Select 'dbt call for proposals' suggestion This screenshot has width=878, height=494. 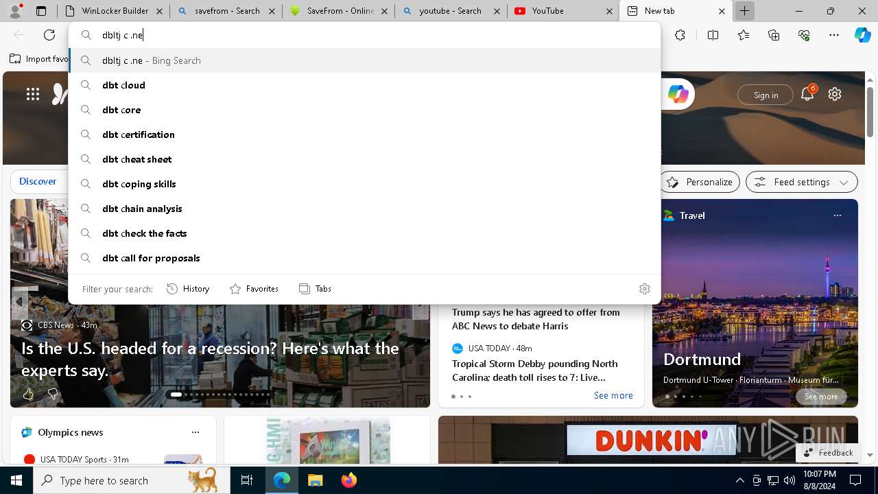pos(364,258)
